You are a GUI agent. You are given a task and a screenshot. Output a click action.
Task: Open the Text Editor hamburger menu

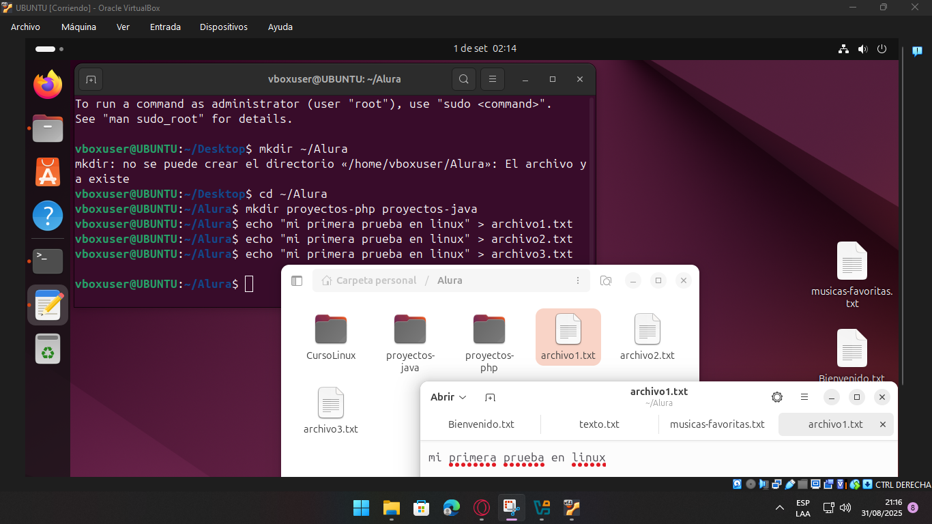(x=804, y=397)
